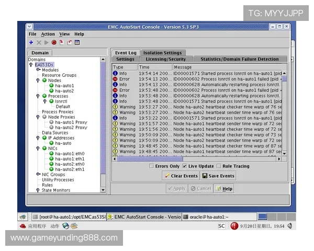Open Statistics/Domain Failure Detection tab
314x251 pixels.
[240, 59]
